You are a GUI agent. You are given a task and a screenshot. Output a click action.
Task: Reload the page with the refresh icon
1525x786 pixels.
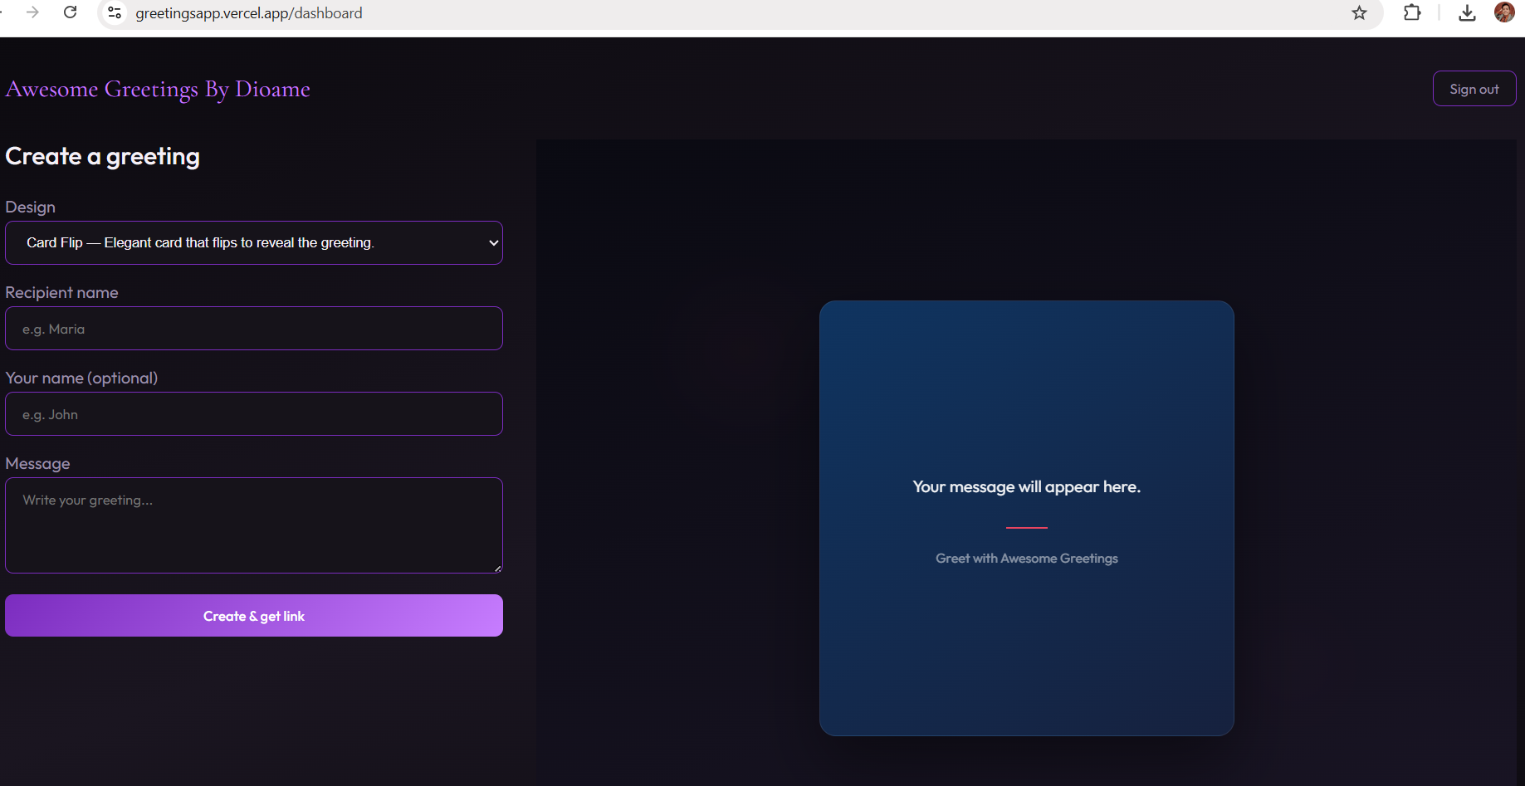pos(71,12)
